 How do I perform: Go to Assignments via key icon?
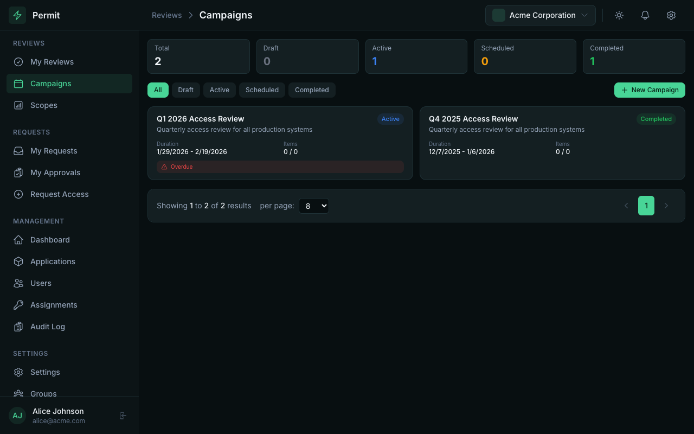coord(18,305)
